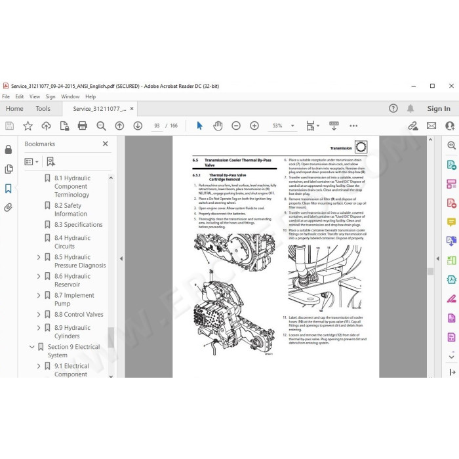Open the Help menu
Image resolution: width=459 pixels, height=459 pixels.
click(x=90, y=96)
